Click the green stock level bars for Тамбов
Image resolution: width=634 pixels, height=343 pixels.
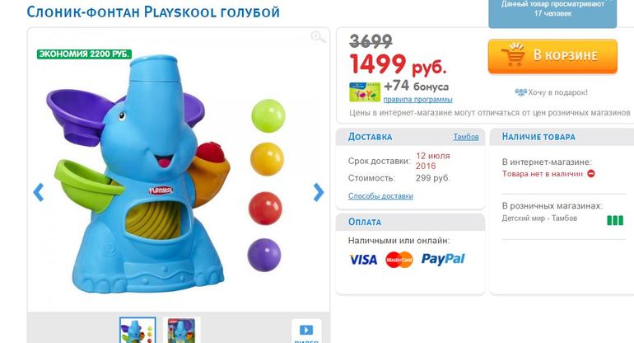pos(615,220)
